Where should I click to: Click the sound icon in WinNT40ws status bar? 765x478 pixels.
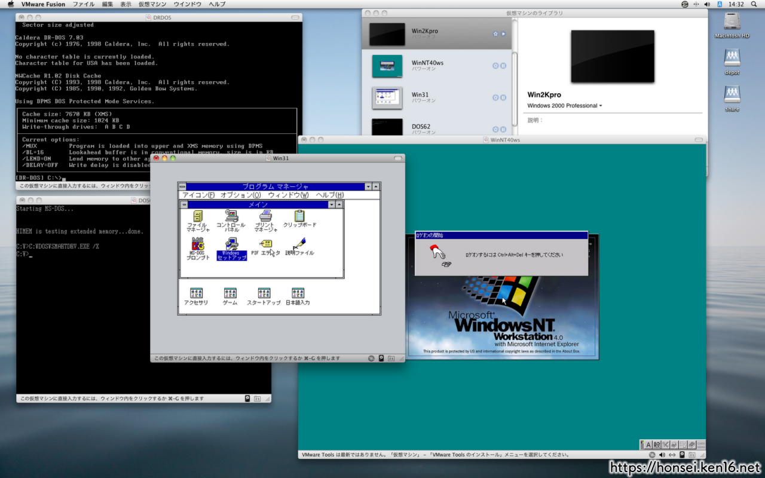[x=662, y=455]
